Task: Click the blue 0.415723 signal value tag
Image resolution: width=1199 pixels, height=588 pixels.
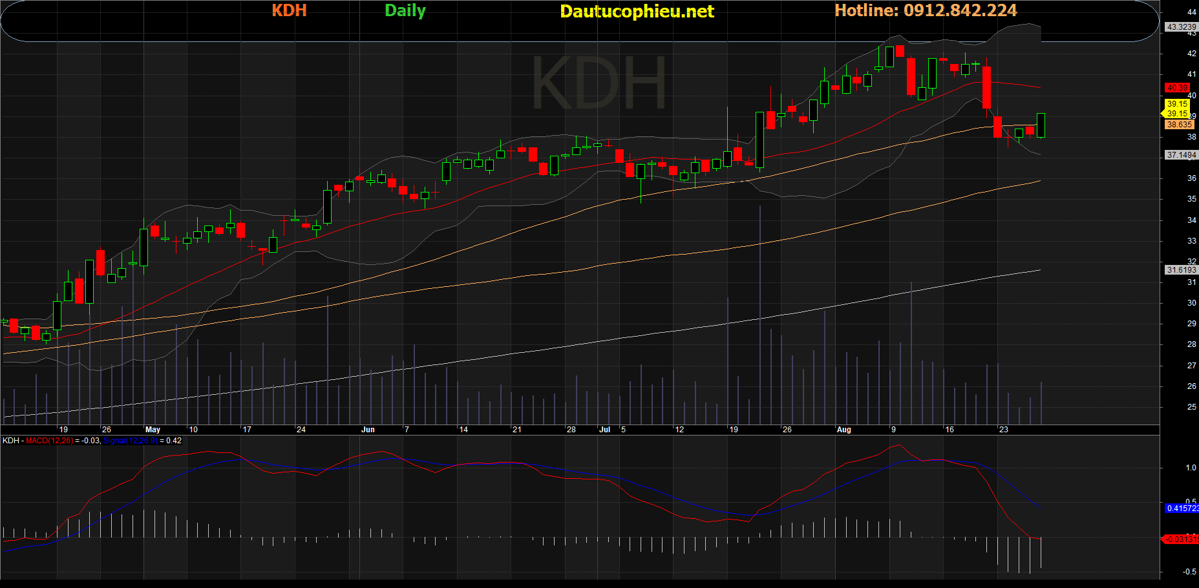Action: point(1182,509)
